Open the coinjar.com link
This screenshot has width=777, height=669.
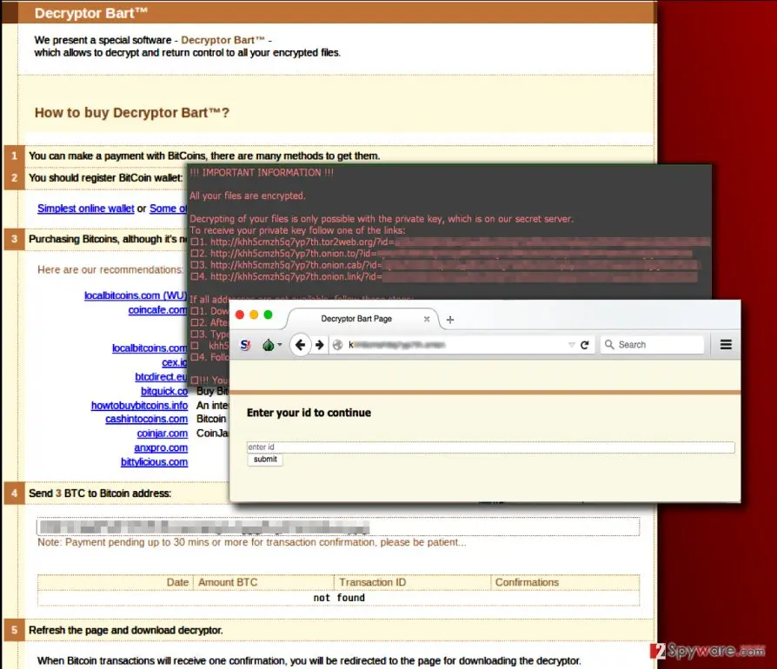[162, 434]
